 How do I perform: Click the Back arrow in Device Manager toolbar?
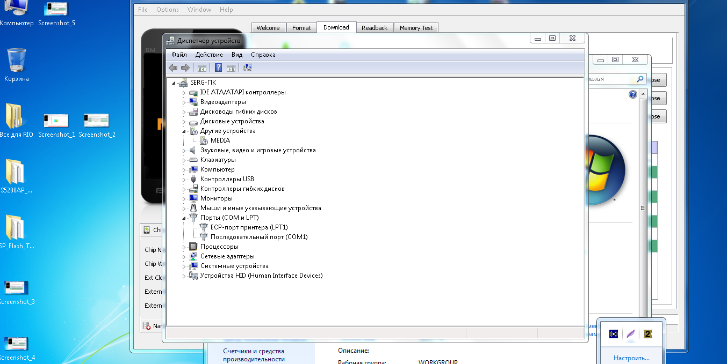click(173, 68)
